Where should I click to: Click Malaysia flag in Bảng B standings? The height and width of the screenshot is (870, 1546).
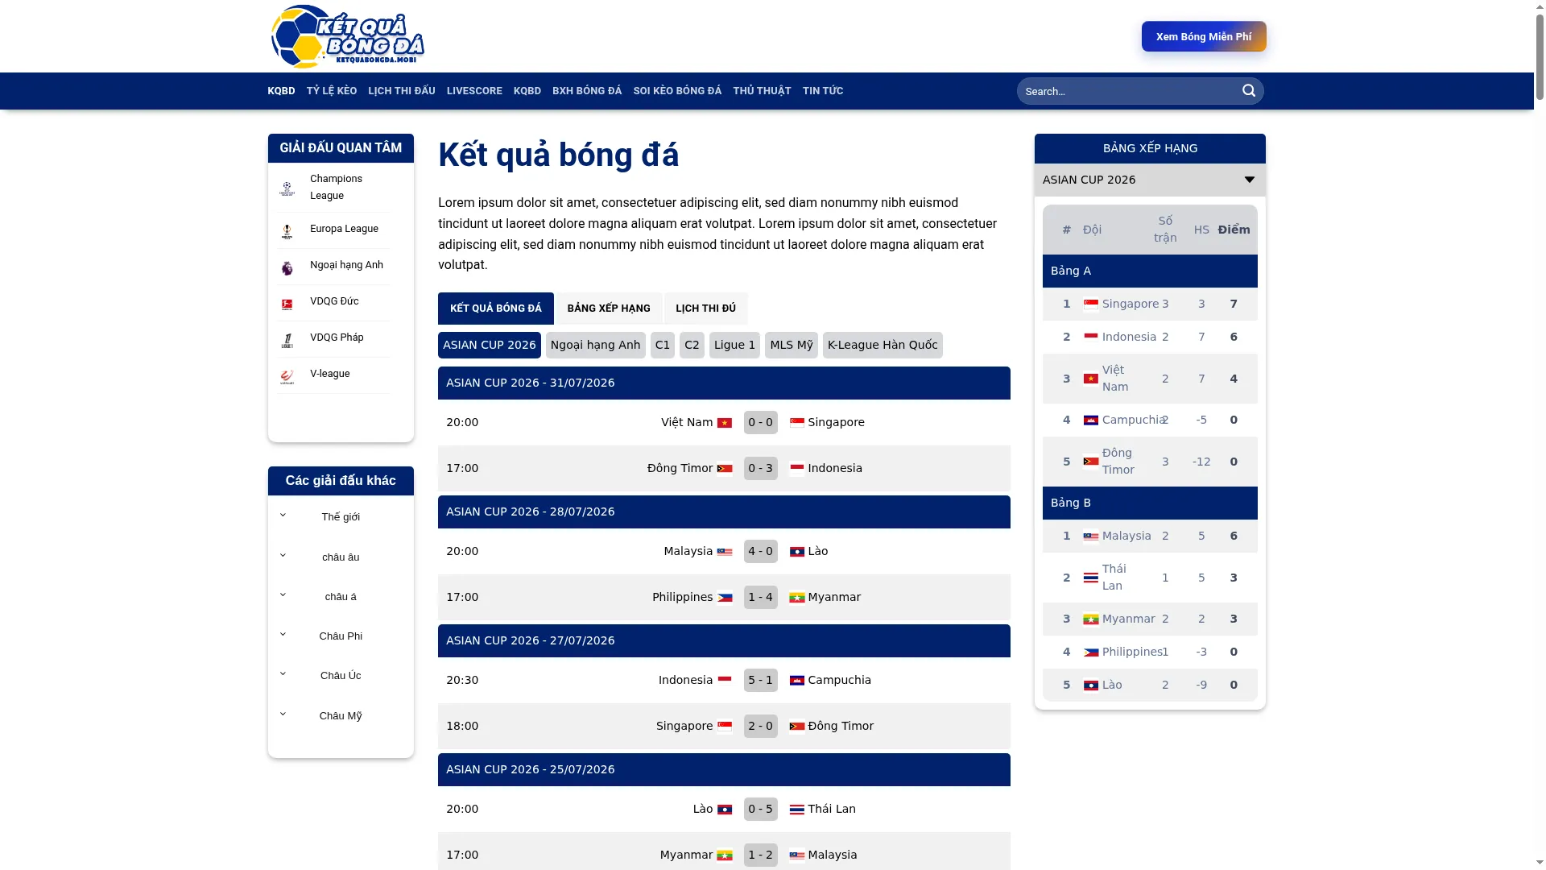[x=1091, y=536]
